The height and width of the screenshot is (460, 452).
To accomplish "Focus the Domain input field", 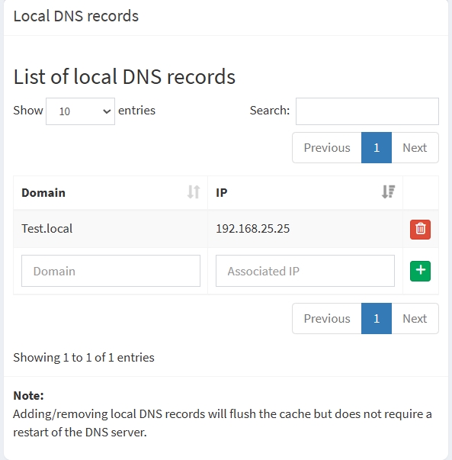I will point(111,271).
